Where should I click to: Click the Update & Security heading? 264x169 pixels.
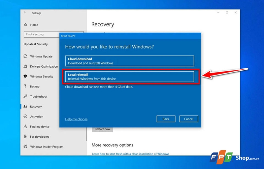pos(36,44)
